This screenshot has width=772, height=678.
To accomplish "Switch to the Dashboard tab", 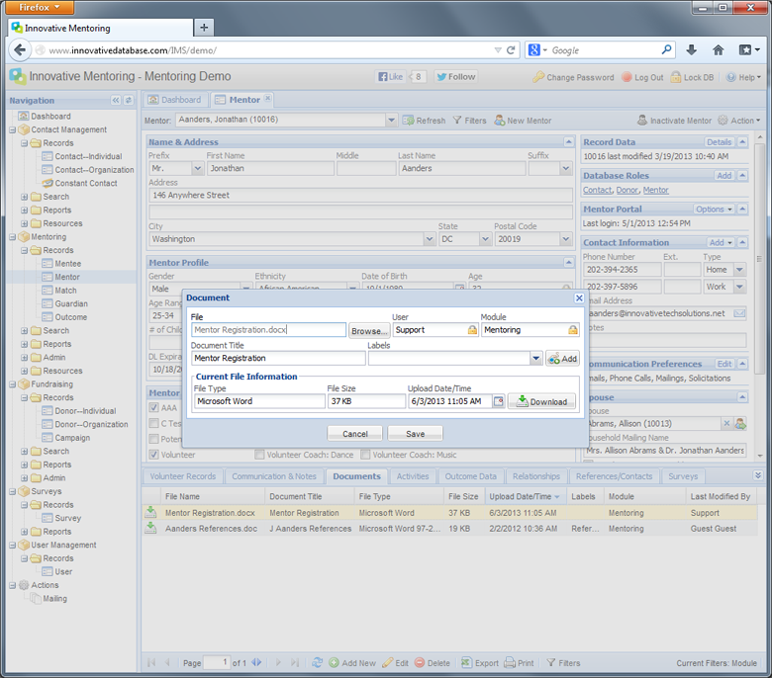I will [175, 100].
